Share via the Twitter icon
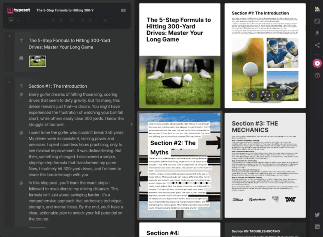Screen dimensions: 323x237 317,215
